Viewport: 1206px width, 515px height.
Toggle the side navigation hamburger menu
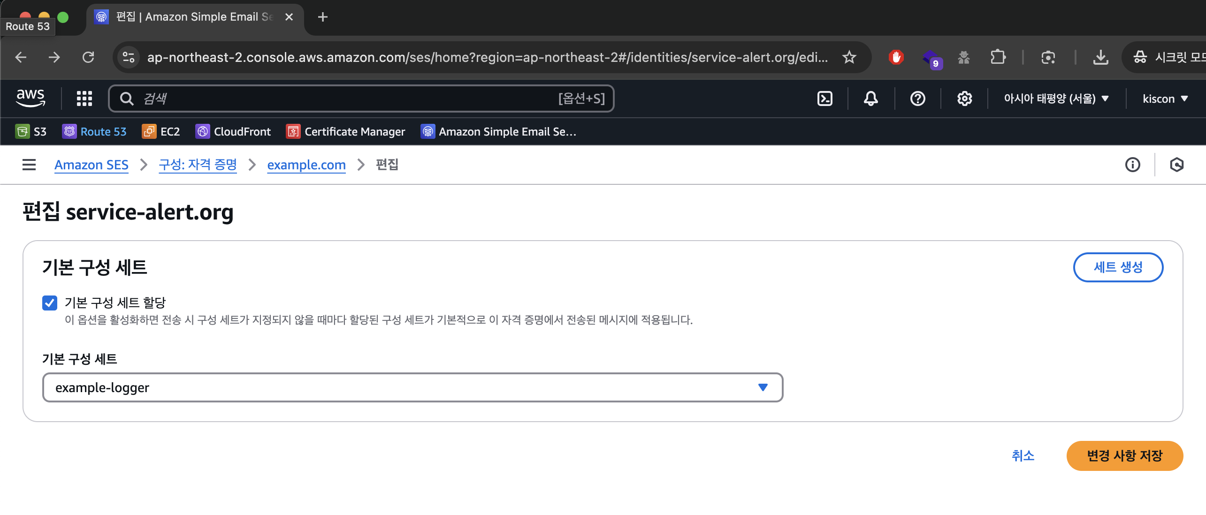click(29, 165)
